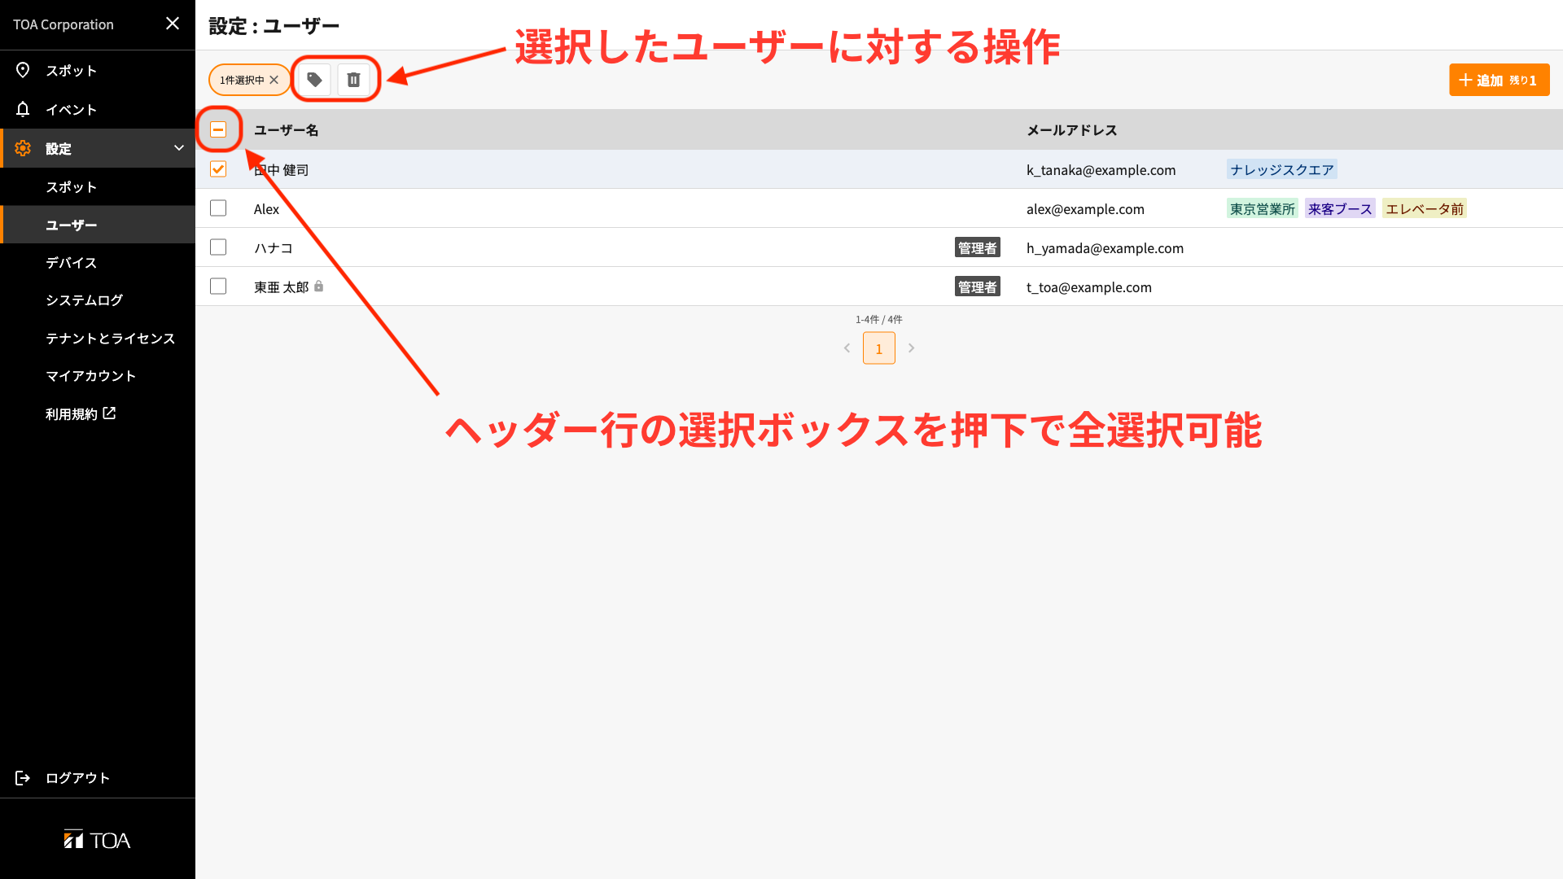Go to next page arrow
The image size is (1563, 879).
(x=912, y=348)
